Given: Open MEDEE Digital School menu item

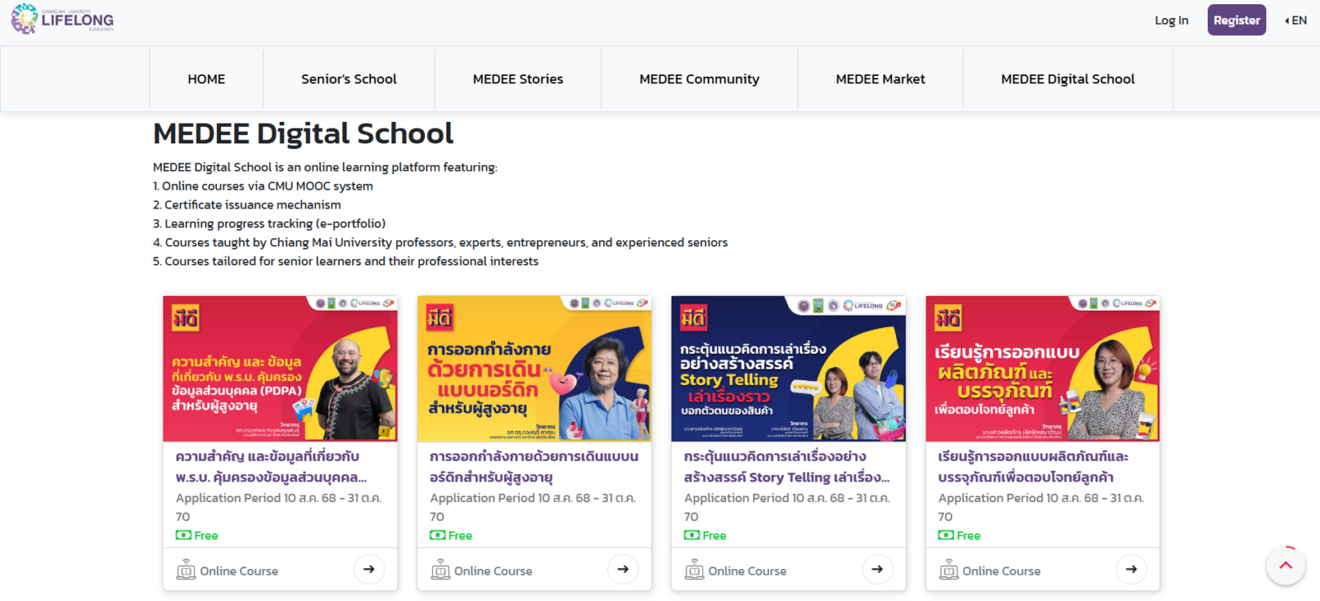Looking at the screenshot, I should (x=1068, y=79).
